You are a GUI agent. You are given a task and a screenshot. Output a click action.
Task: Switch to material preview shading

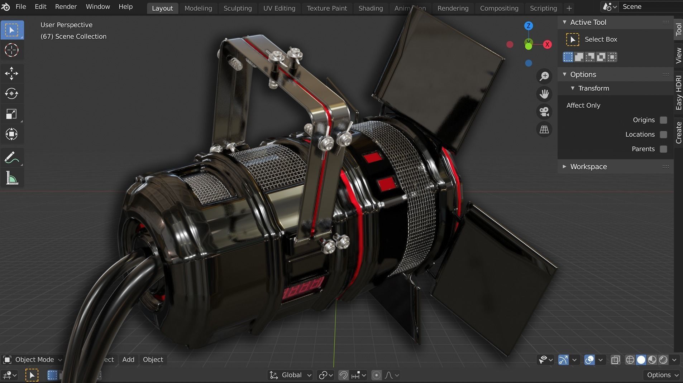[652, 360]
